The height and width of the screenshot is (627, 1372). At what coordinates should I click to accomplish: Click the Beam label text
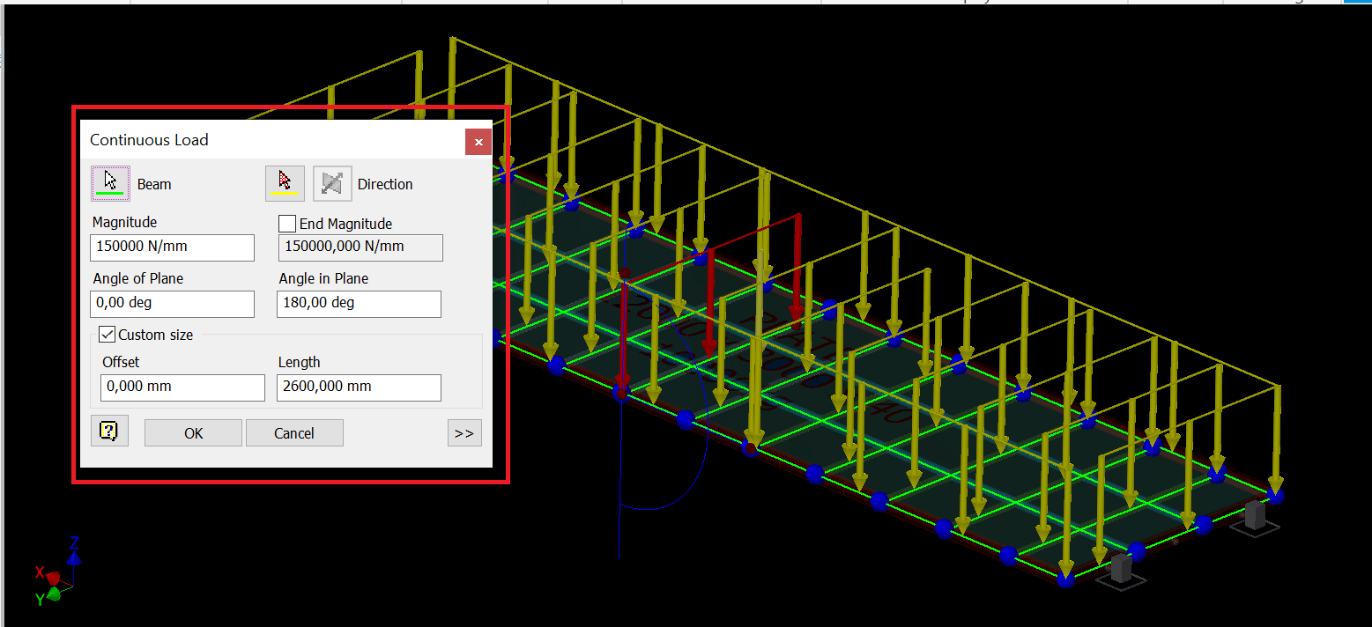coord(154,185)
